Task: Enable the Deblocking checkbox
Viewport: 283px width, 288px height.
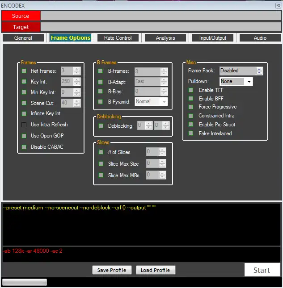Action: coord(101,125)
